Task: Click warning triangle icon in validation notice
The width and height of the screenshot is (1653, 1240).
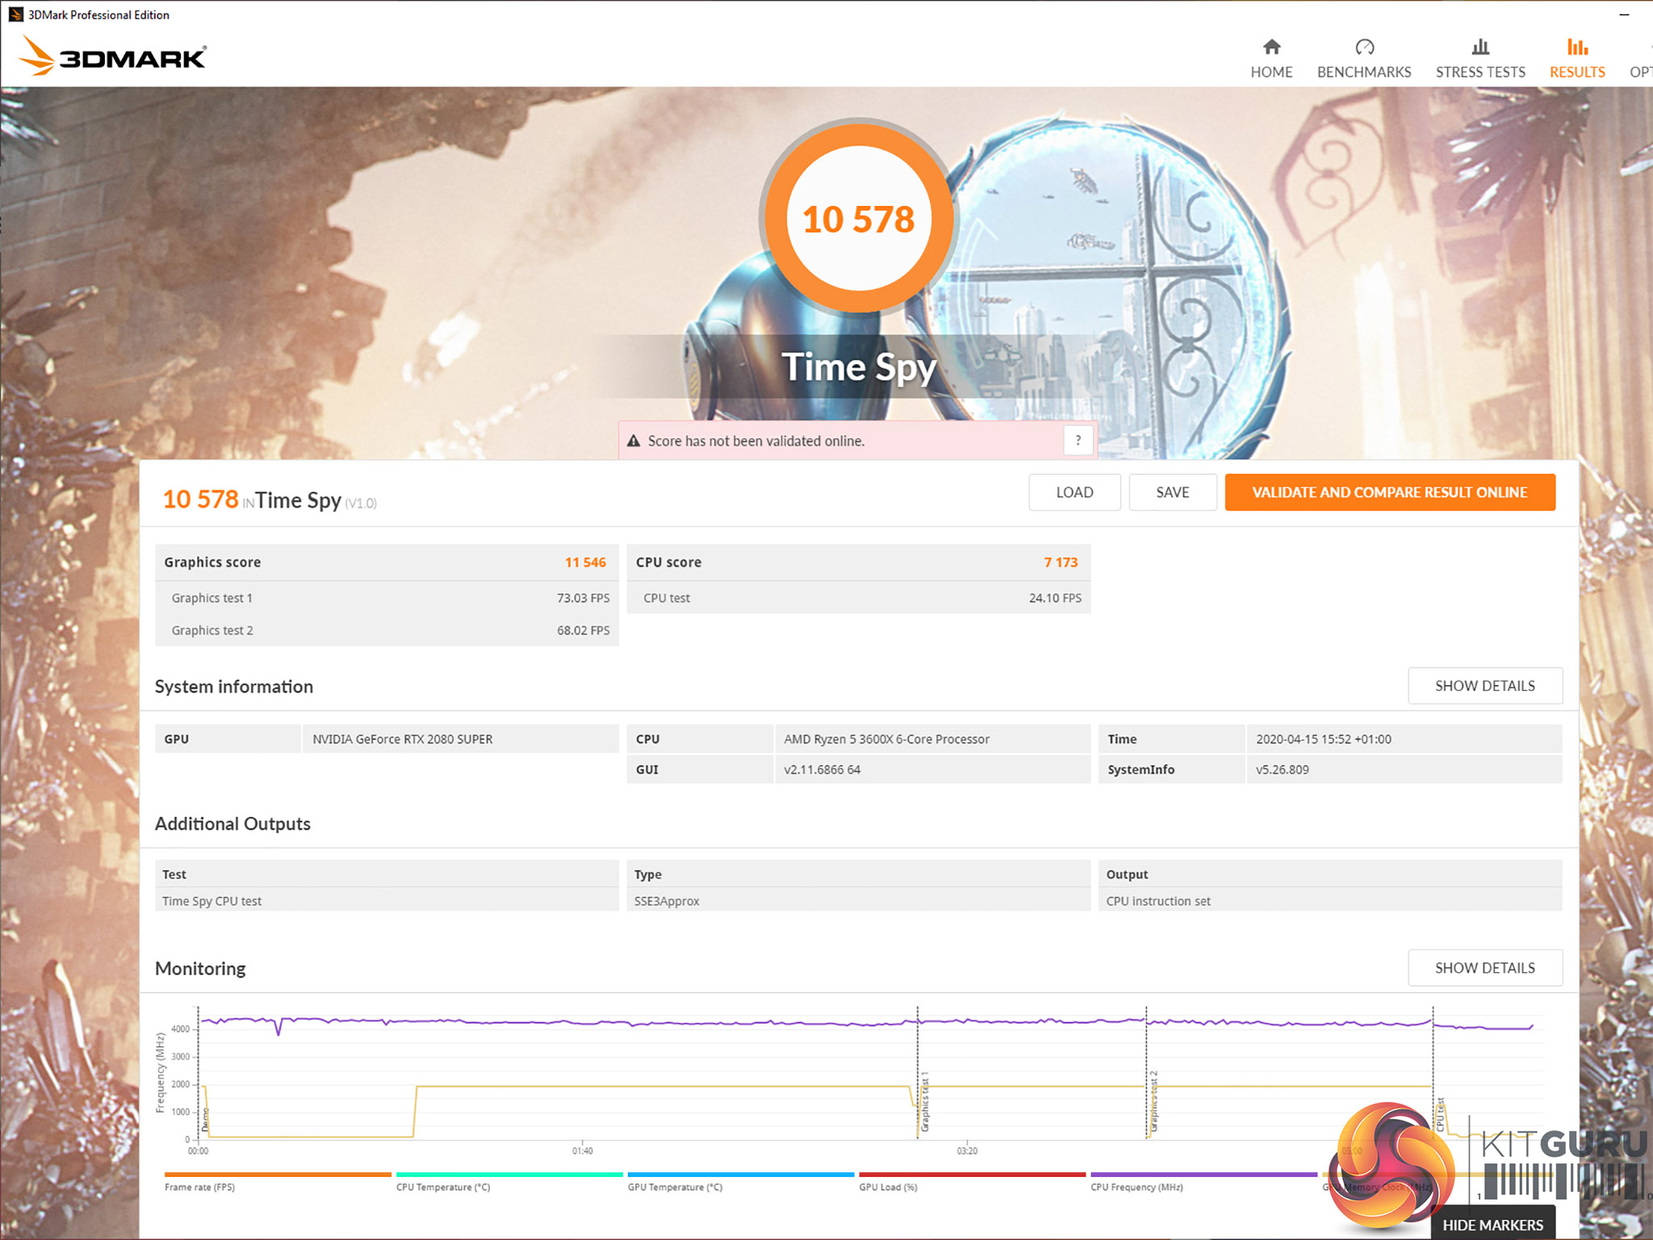Action: tap(634, 441)
